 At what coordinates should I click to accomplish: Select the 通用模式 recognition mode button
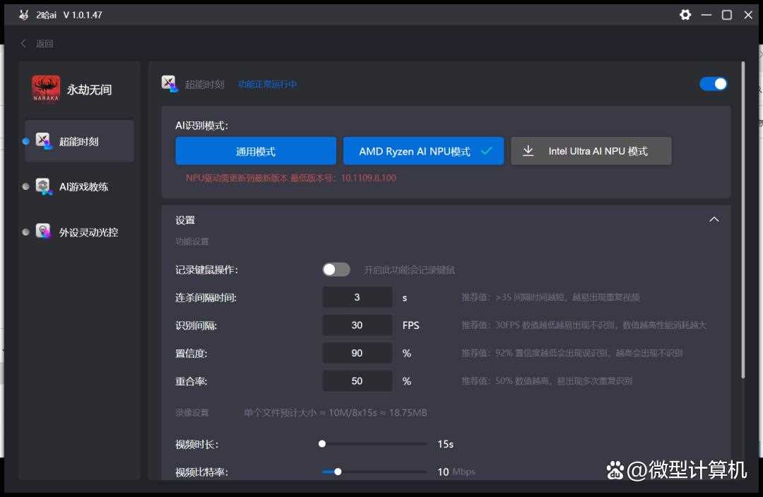[x=256, y=151]
